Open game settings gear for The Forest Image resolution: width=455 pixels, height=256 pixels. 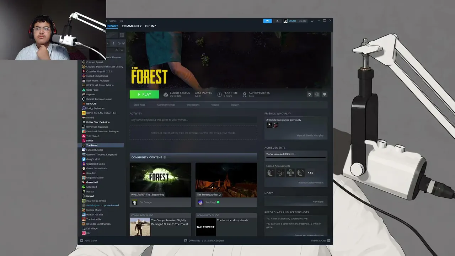[x=310, y=95]
